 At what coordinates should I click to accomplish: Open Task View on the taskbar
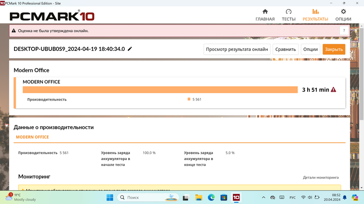click(186, 197)
